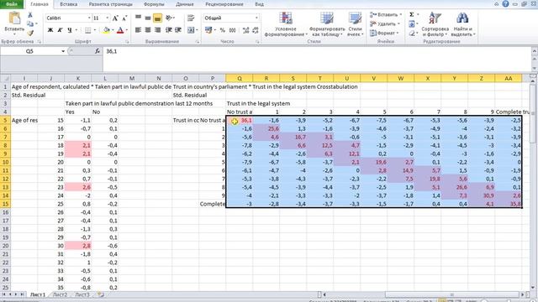This screenshot has height=302, width=538.
Task: Decrease decimal places icon
Action: pyautogui.click(x=256, y=30)
